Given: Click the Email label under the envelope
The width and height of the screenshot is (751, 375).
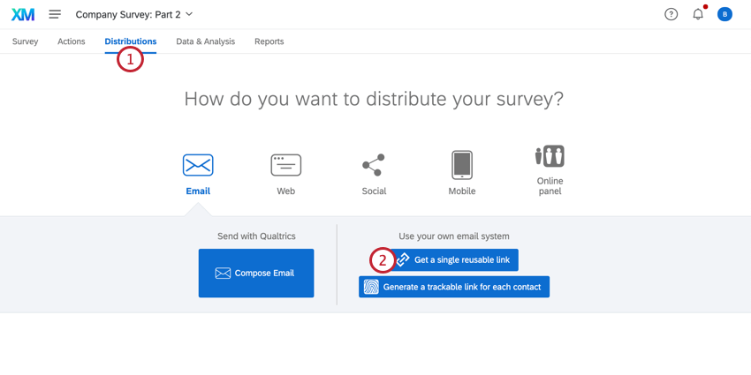Looking at the screenshot, I should (x=198, y=191).
